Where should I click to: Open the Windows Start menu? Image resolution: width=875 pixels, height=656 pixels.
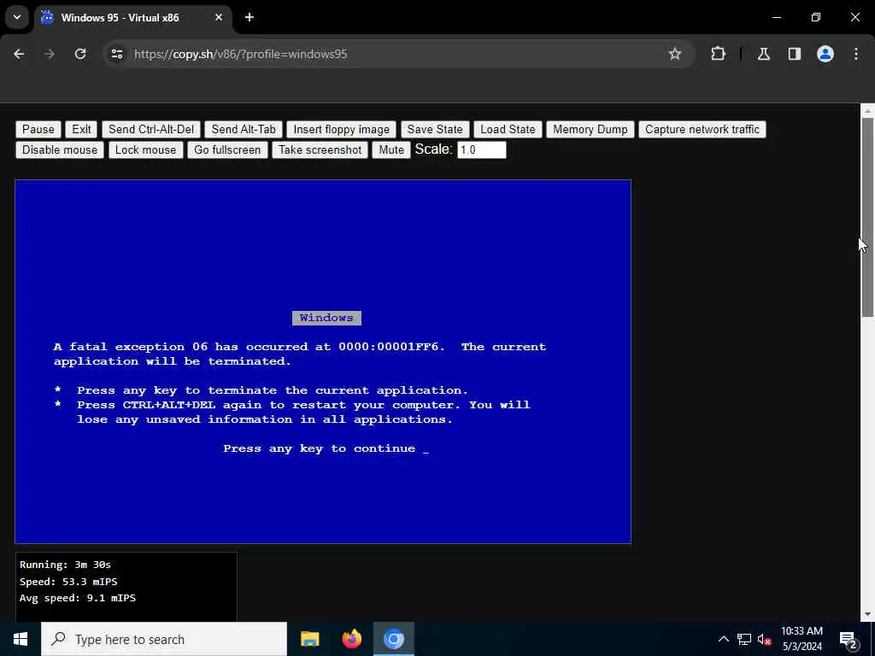point(21,639)
